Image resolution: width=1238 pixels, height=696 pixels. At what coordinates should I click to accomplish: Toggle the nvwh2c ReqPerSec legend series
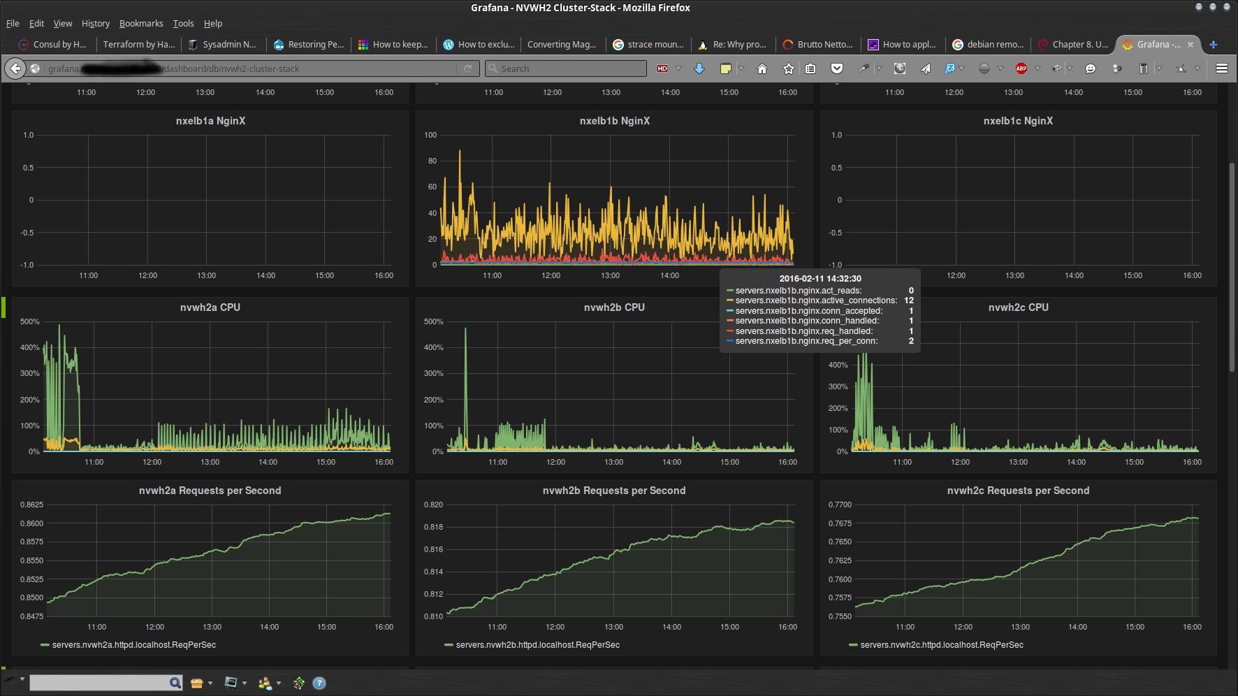click(x=941, y=645)
